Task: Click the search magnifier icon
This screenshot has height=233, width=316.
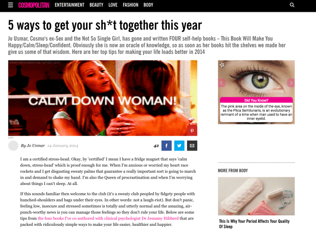Action: click(292, 5)
